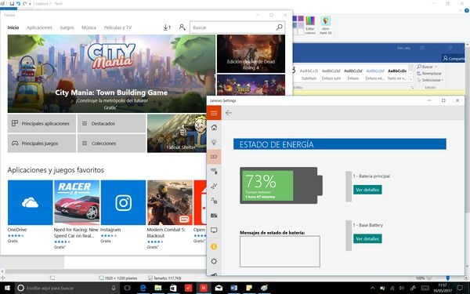This screenshot has width=470, height=294.
Task: Open Seleccionar dropdown in Word ribbon
Action: point(430,80)
